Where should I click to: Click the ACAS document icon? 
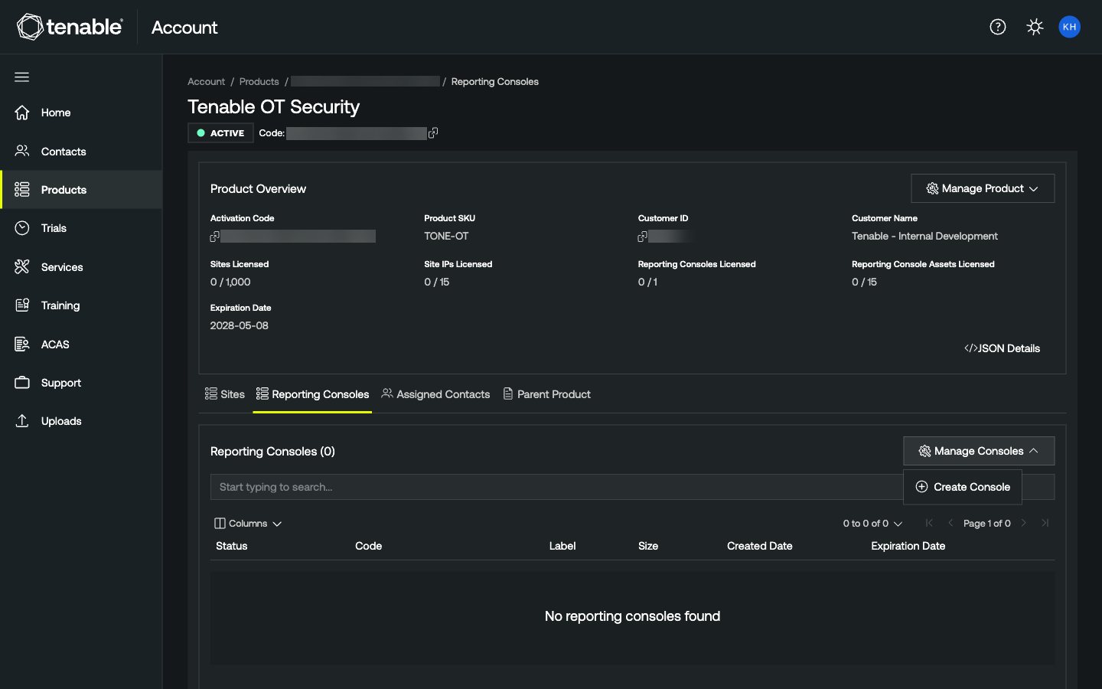coord(22,344)
